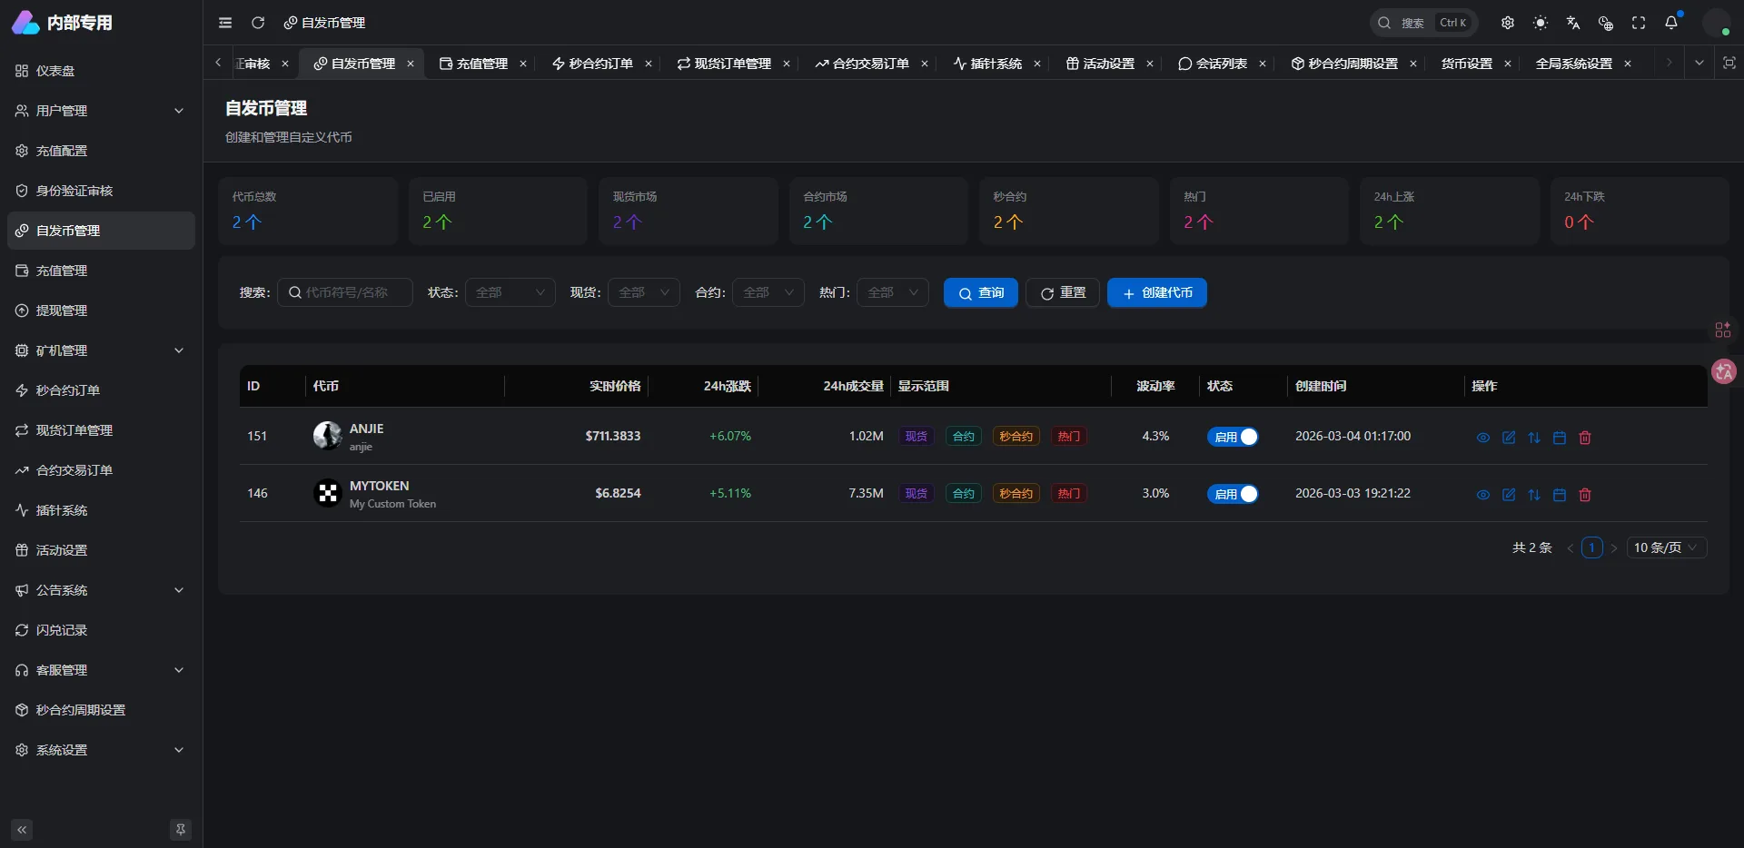Toggle the 启用 switch for ANJIE

click(x=1233, y=437)
